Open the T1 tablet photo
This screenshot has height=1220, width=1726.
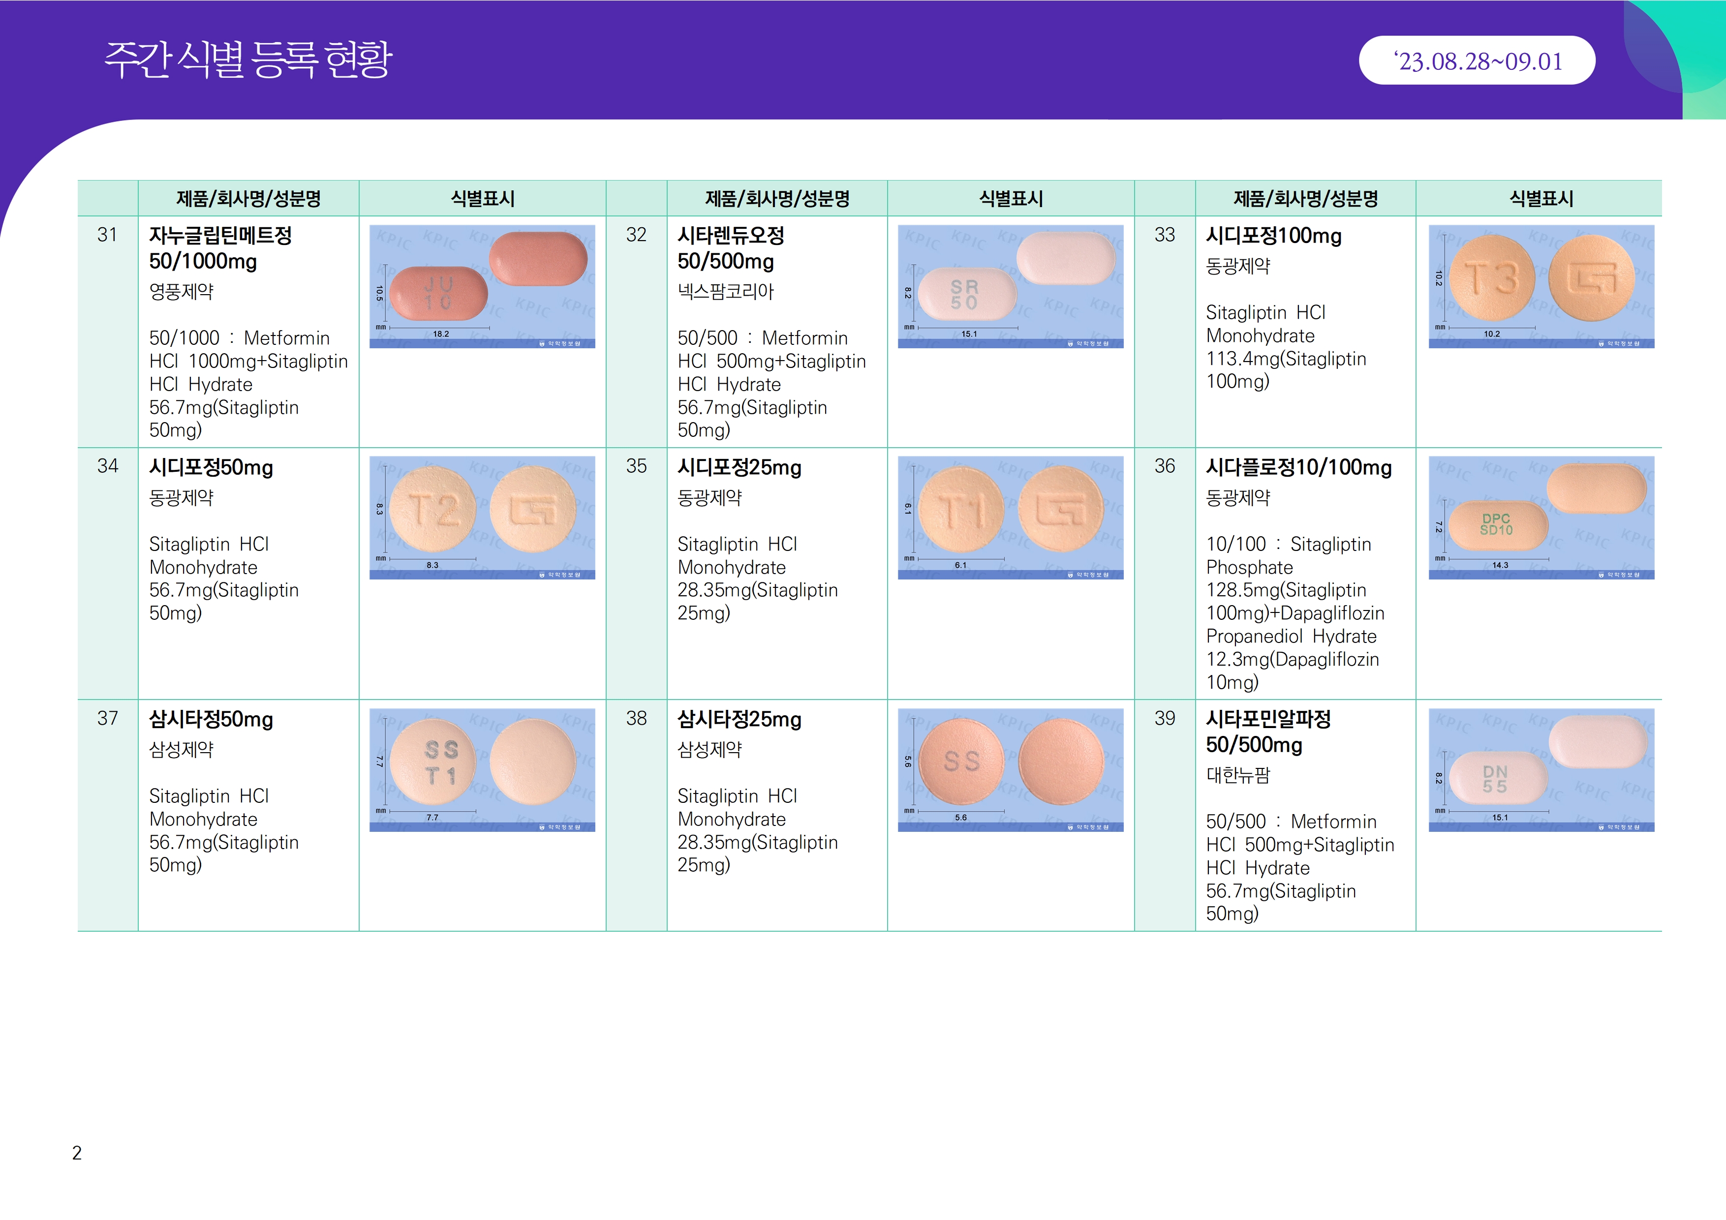(1010, 517)
